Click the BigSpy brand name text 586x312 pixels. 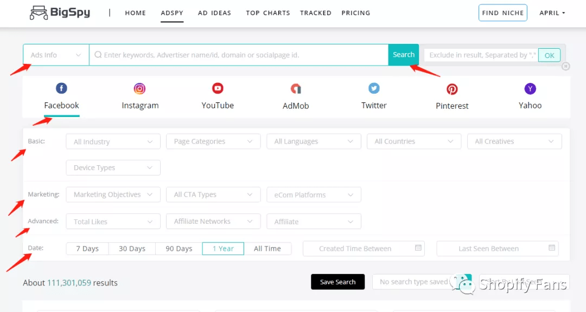(70, 12)
